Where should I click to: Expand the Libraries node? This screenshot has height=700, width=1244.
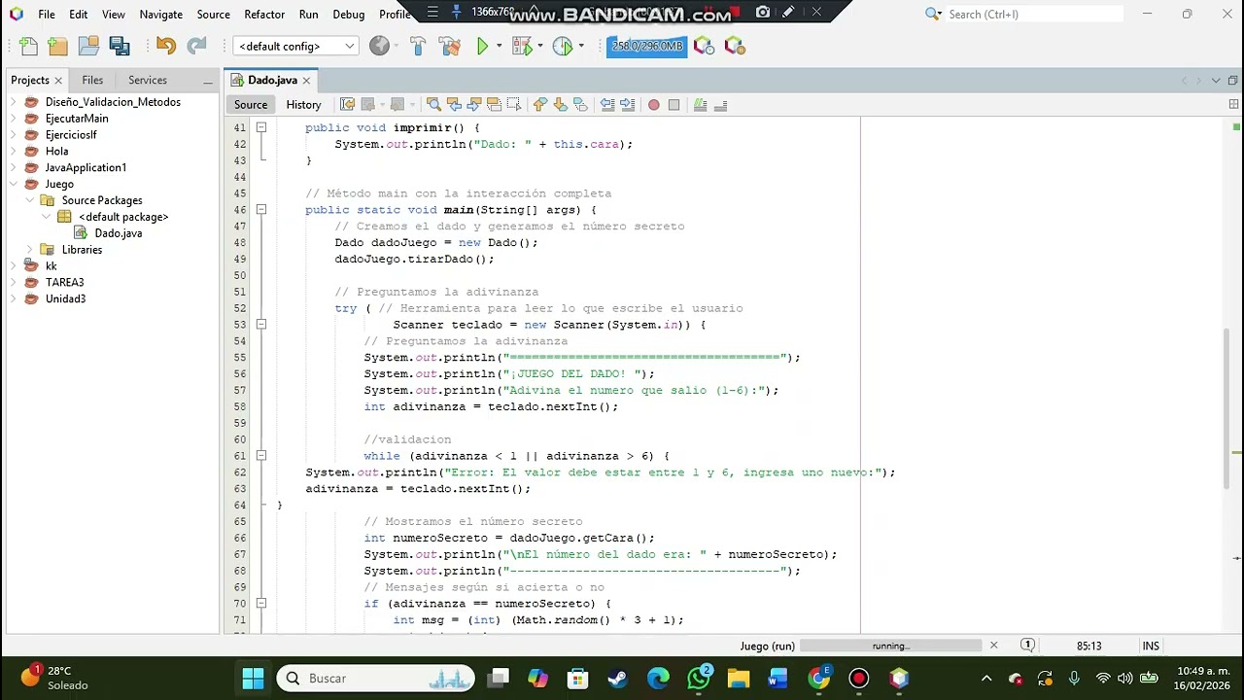[31, 250]
